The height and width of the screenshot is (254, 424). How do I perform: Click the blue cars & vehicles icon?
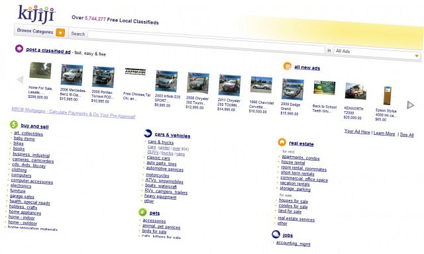pos(148,133)
